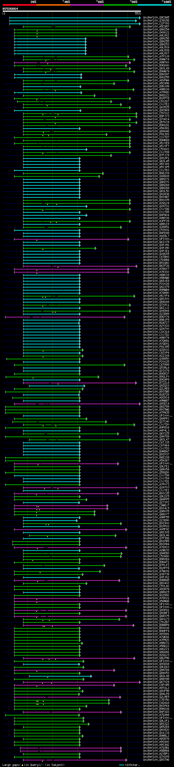Click the green ~80% identity legend segment
The height and width of the screenshot is (767, 174).
(120, 5)
